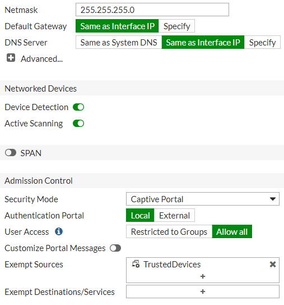Enable Customize Portal Messages toggle
The height and width of the screenshot is (305, 284).
[x=115, y=248]
